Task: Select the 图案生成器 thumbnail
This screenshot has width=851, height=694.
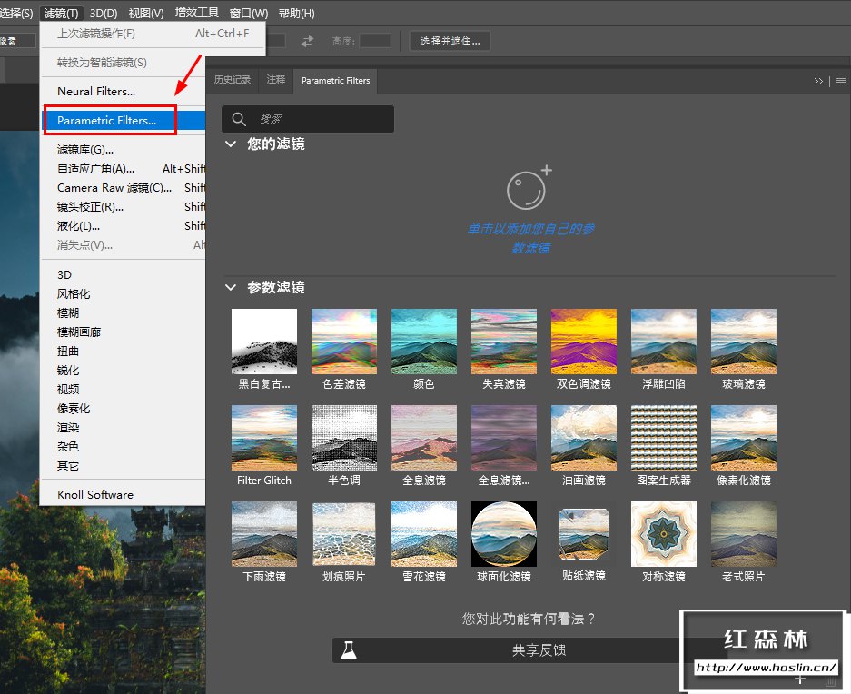Action: click(x=664, y=438)
